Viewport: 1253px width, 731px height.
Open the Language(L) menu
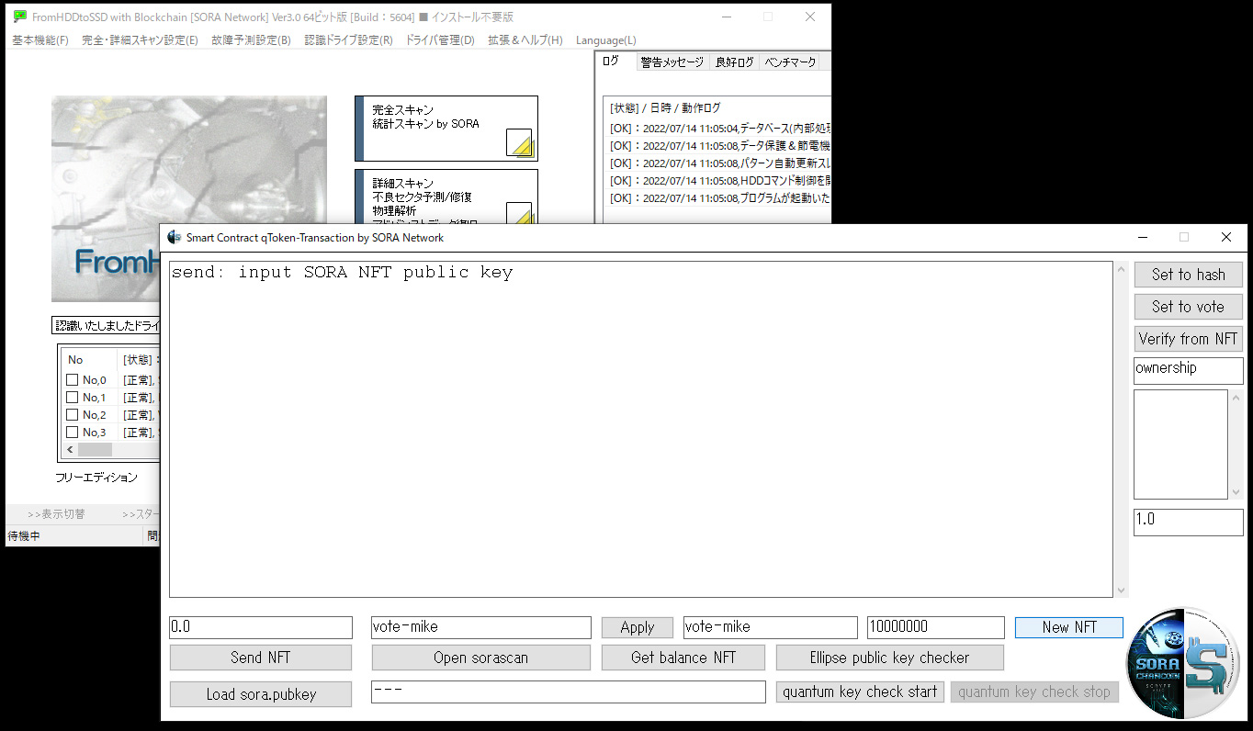605,40
